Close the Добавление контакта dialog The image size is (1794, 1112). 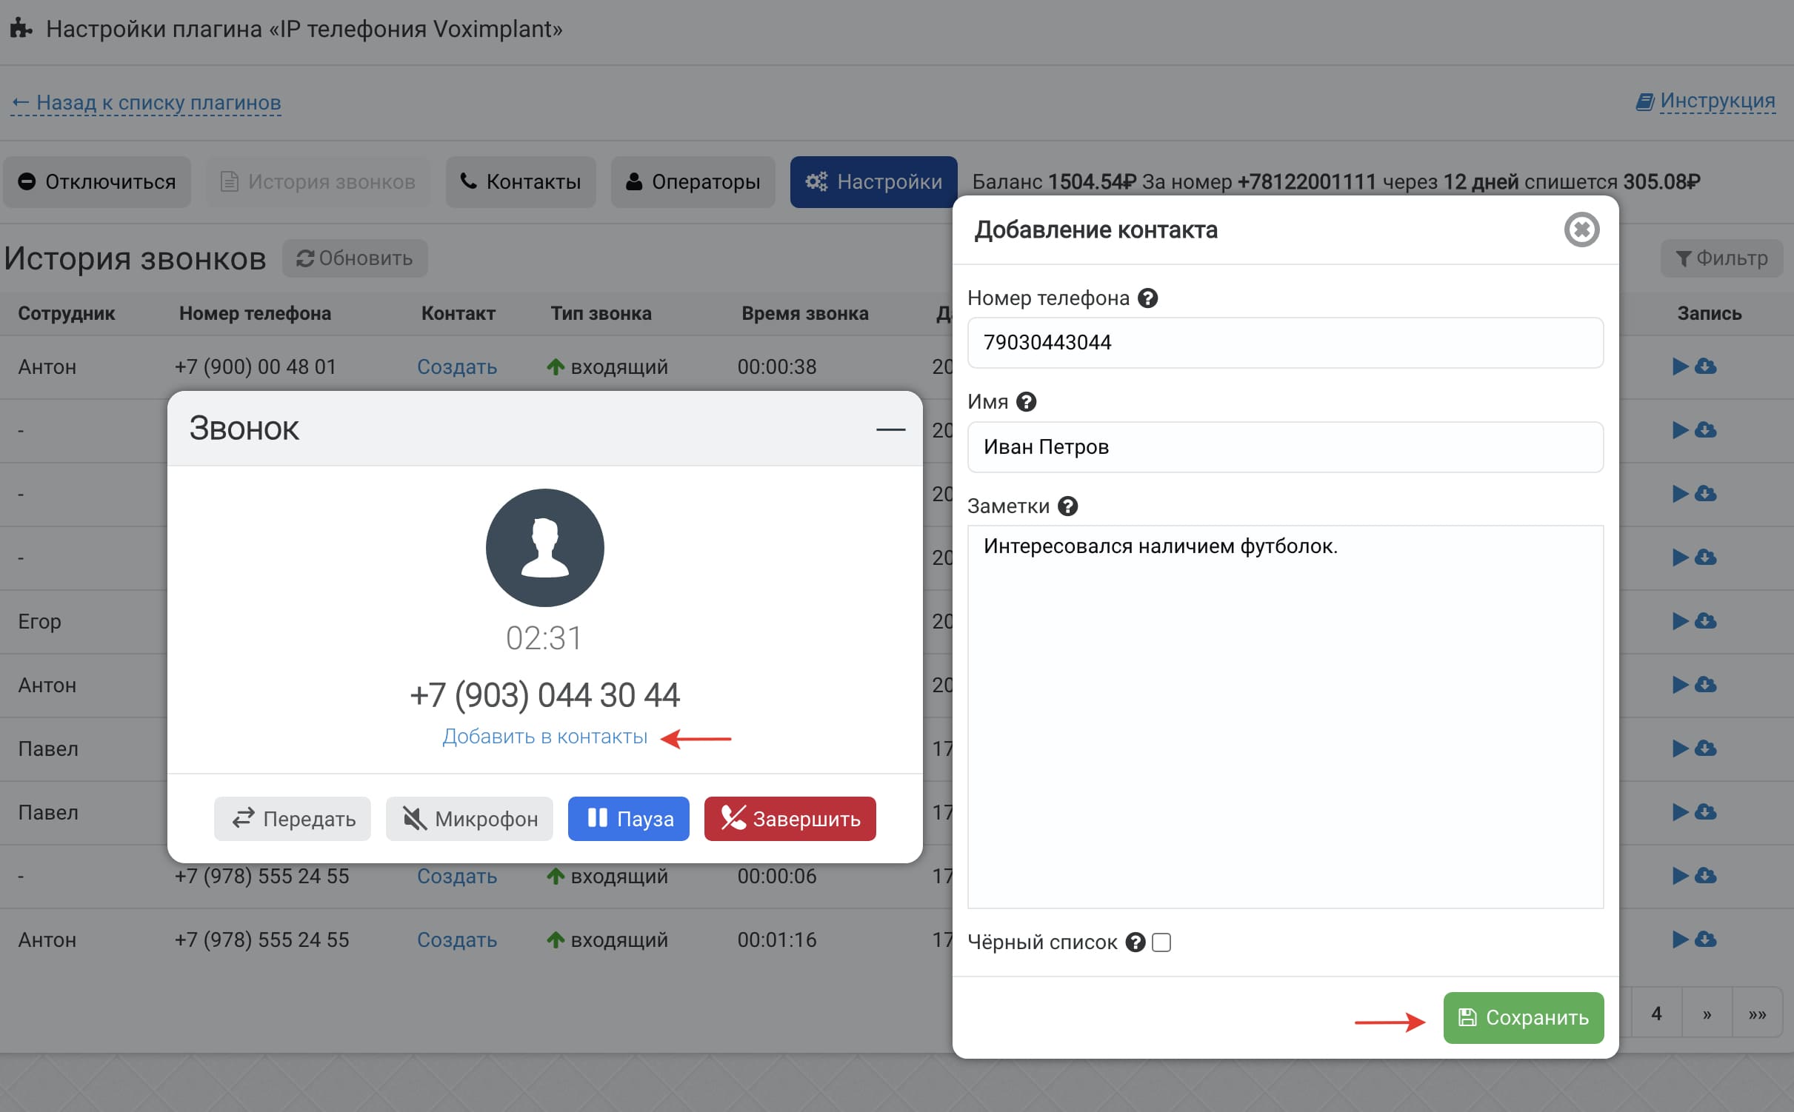(1581, 230)
